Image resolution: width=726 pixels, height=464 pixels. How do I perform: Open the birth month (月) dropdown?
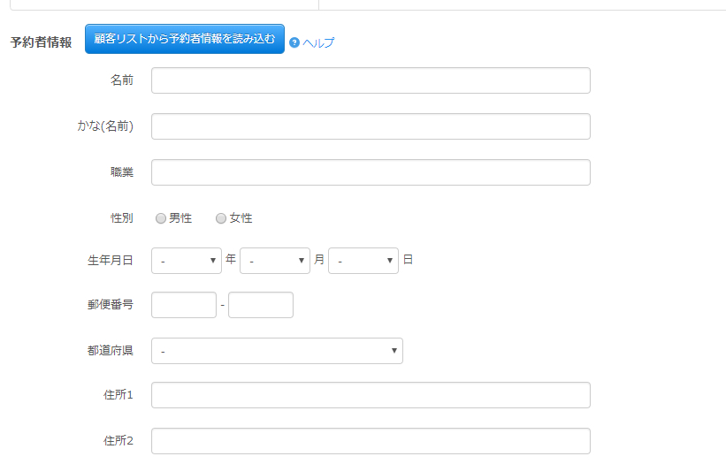point(275,261)
